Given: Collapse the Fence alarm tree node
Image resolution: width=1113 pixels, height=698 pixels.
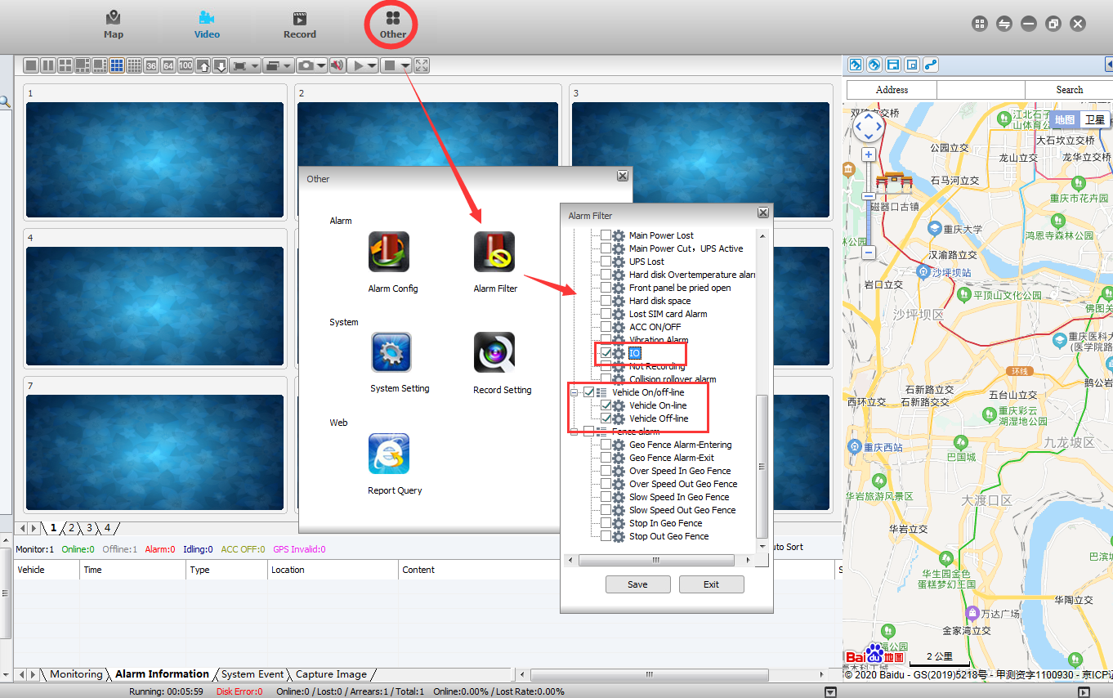Looking at the screenshot, I should (x=574, y=432).
